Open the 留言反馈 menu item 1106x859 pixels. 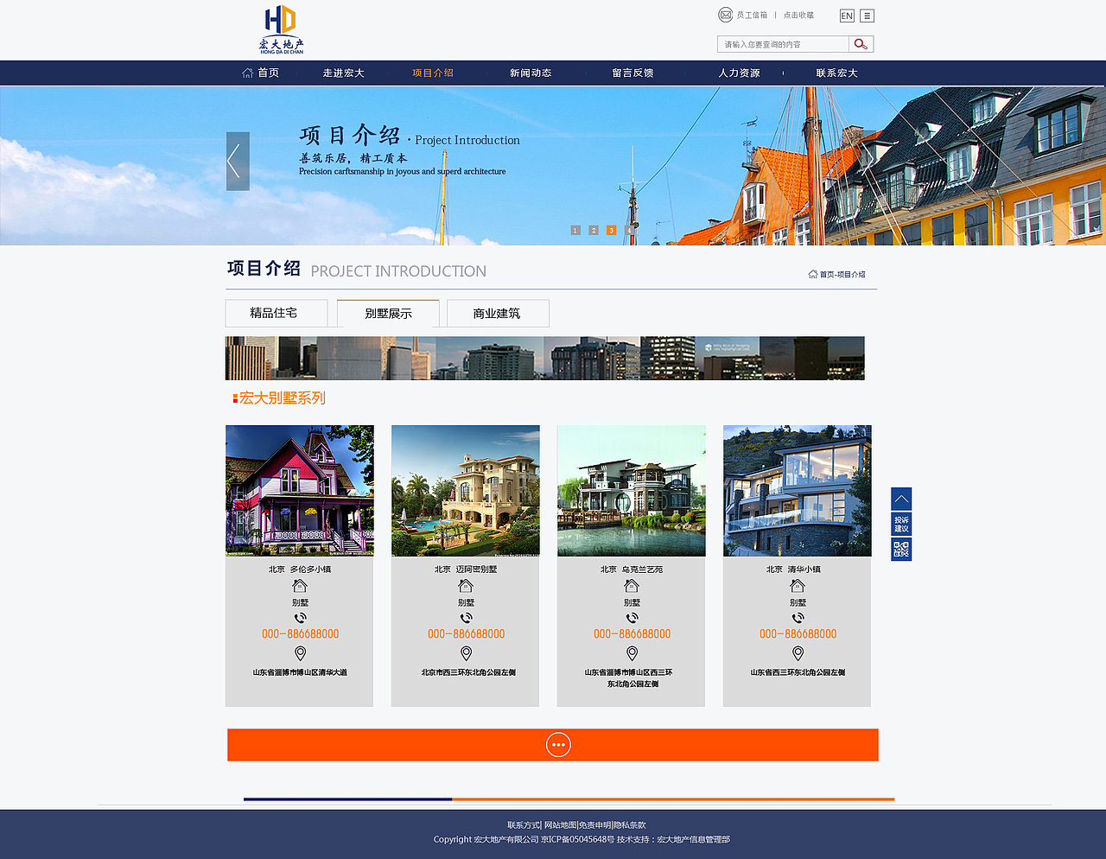[x=632, y=73]
